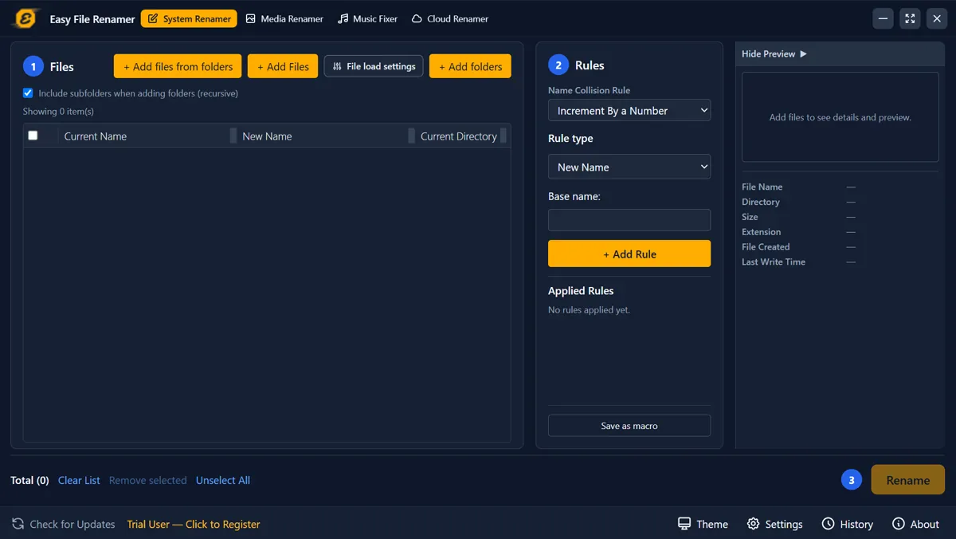Open File load settings
Viewport: 956px width, 539px height.
[x=374, y=66]
